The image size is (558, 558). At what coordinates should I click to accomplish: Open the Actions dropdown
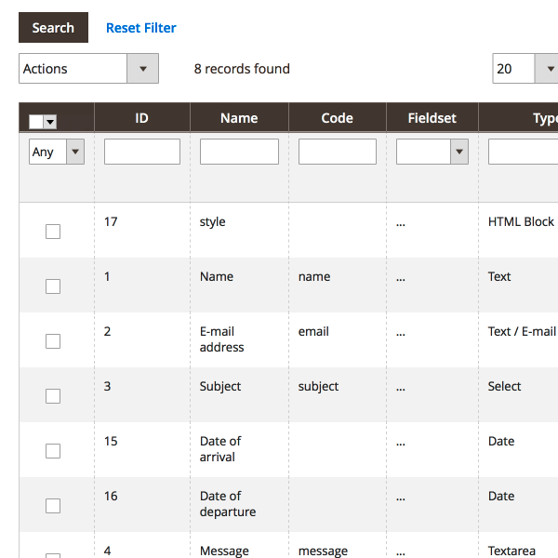click(x=88, y=68)
